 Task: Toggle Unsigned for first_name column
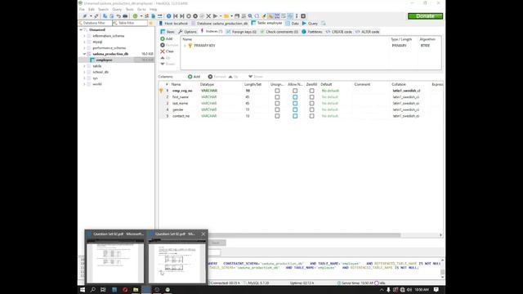pos(277,97)
